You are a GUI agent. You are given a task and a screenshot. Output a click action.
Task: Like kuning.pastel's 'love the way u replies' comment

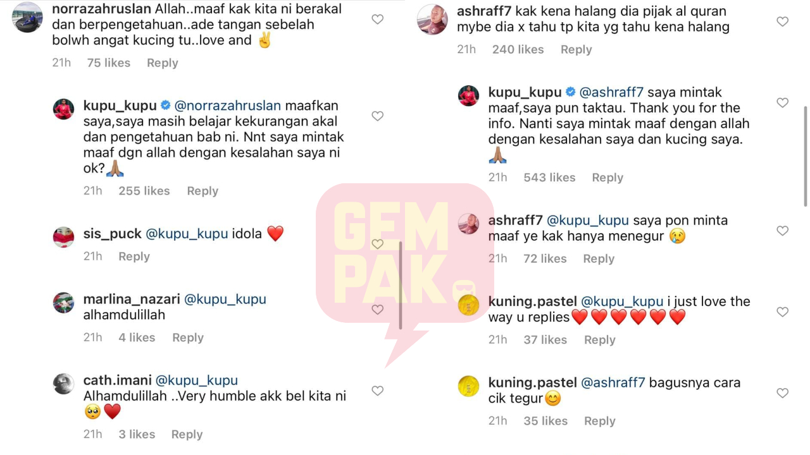783,312
